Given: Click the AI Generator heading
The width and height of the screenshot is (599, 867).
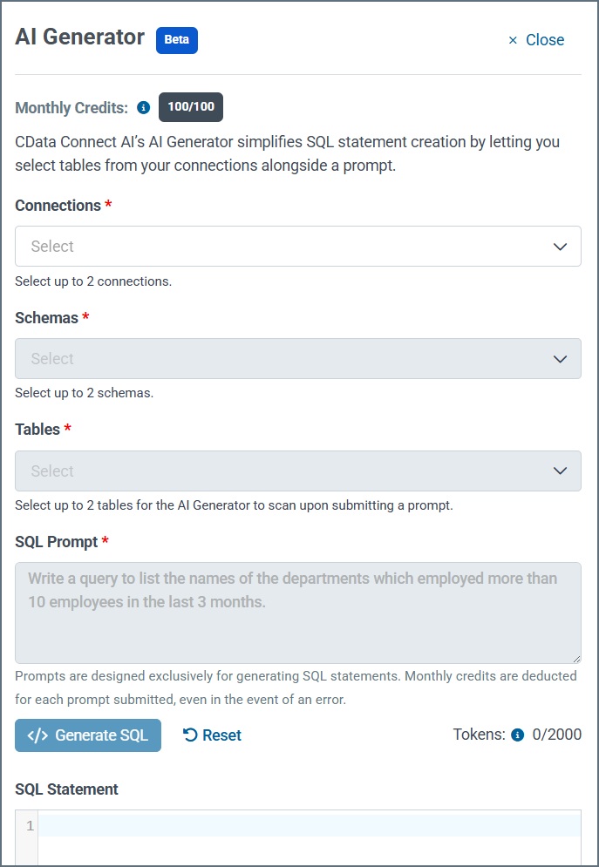Looking at the screenshot, I should click(x=79, y=37).
